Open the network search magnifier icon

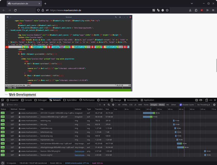tap(109, 105)
